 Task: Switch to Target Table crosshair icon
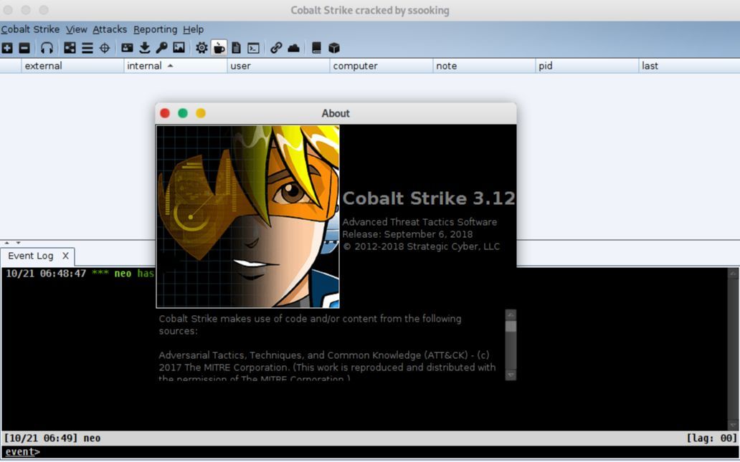[x=105, y=47]
